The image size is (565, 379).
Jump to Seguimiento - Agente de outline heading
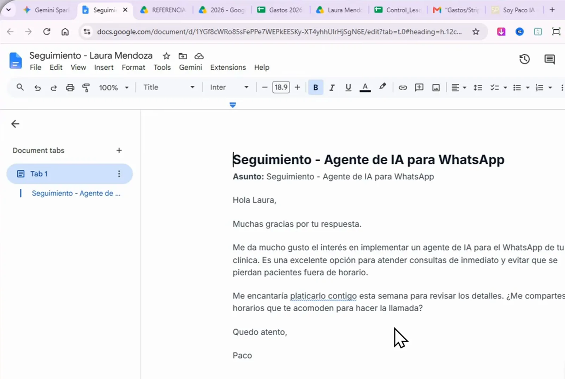click(x=76, y=193)
